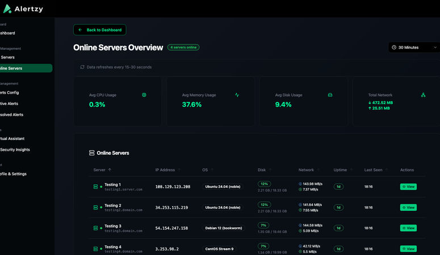The height and width of the screenshot is (255, 440).
Task: Click the CentOS Stream 9 OS tag
Action: click(219, 249)
